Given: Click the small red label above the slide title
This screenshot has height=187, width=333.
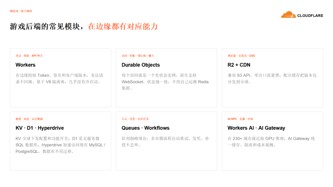Looking at the screenshot, I should pyautogui.click(x=21, y=11).
